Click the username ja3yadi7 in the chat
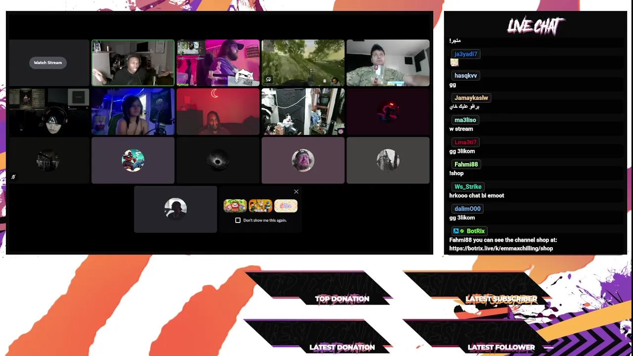 [466, 54]
